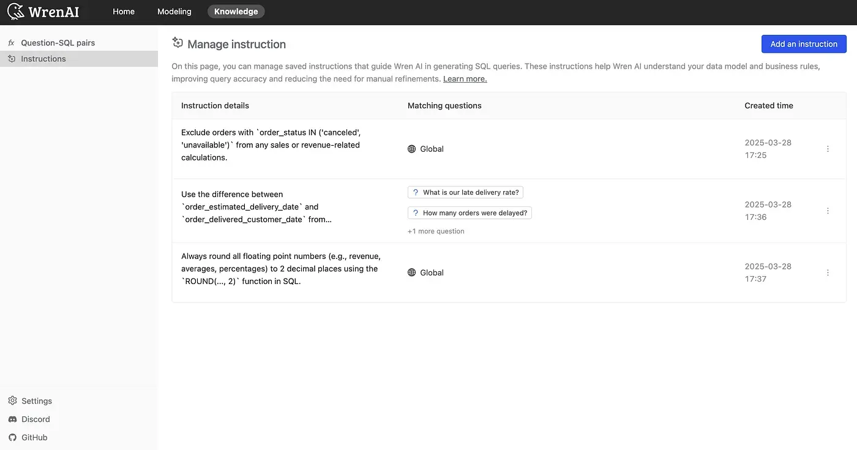Click the Instructions sidebar icon
This screenshot has height=450, width=857.
pos(12,59)
